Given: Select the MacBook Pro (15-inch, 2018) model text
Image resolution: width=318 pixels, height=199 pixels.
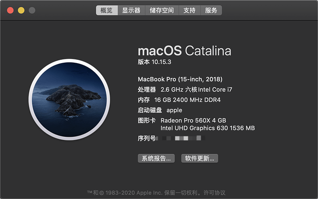Looking at the screenshot, I should point(180,79).
